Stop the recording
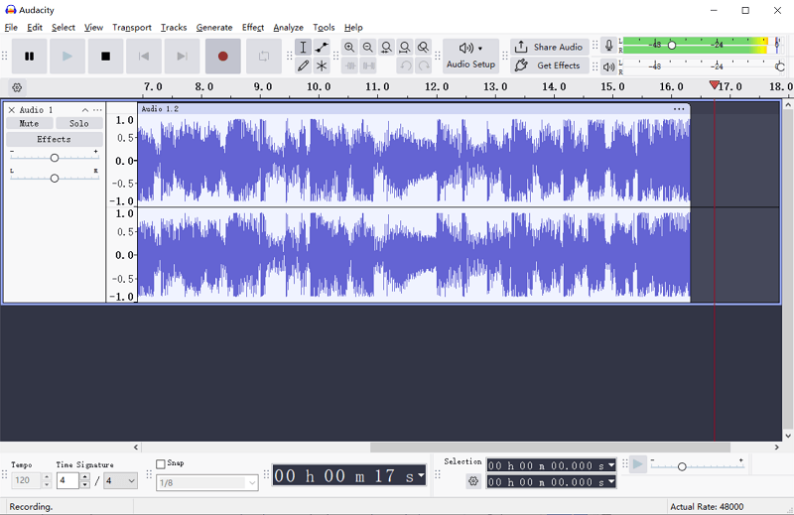The width and height of the screenshot is (794, 515). [x=105, y=57]
